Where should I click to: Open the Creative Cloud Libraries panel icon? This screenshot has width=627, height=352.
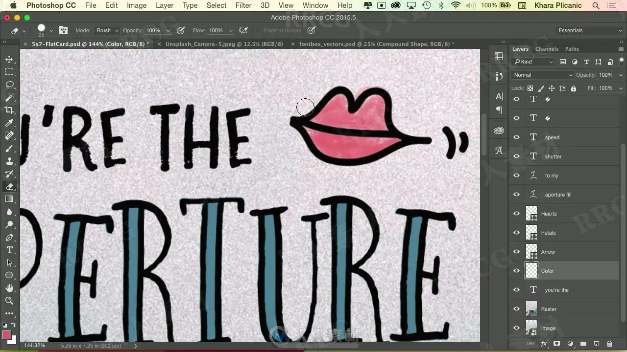[x=499, y=131]
